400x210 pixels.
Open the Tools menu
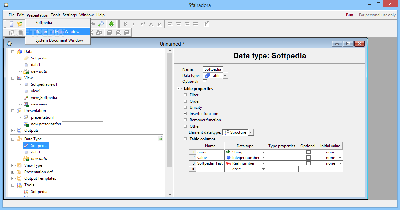click(x=55, y=15)
